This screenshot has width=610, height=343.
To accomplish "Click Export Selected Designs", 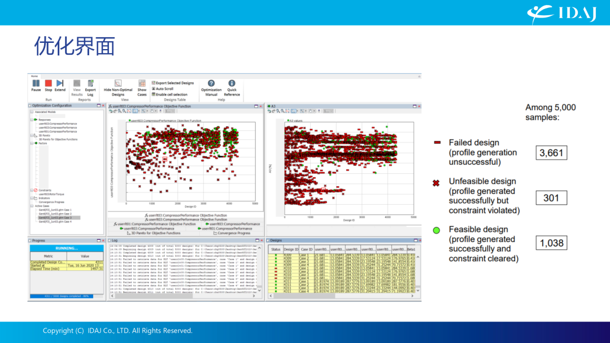I will (x=173, y=83).
